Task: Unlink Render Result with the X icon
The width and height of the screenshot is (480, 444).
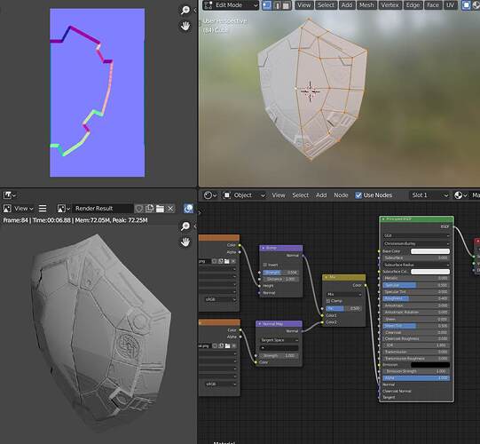Action: coord(170,209)
